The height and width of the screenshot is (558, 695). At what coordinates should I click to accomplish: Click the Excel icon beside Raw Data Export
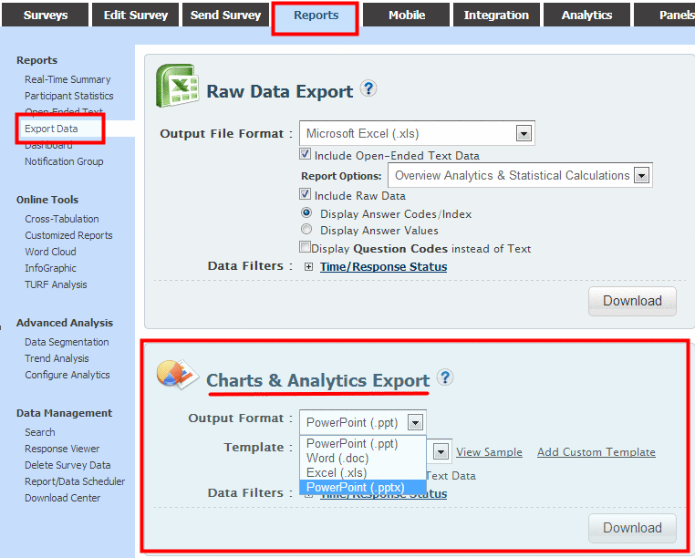click(176, 88)
